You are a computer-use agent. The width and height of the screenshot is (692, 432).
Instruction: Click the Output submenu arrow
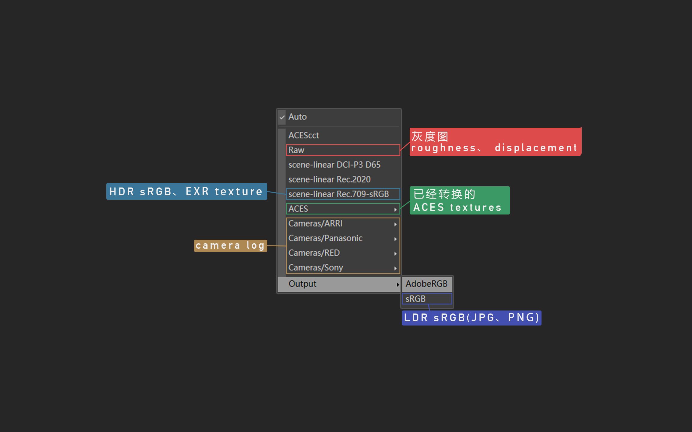[x=398, y=284]
